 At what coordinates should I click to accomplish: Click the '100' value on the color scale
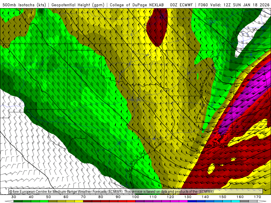tap(135, 197)
